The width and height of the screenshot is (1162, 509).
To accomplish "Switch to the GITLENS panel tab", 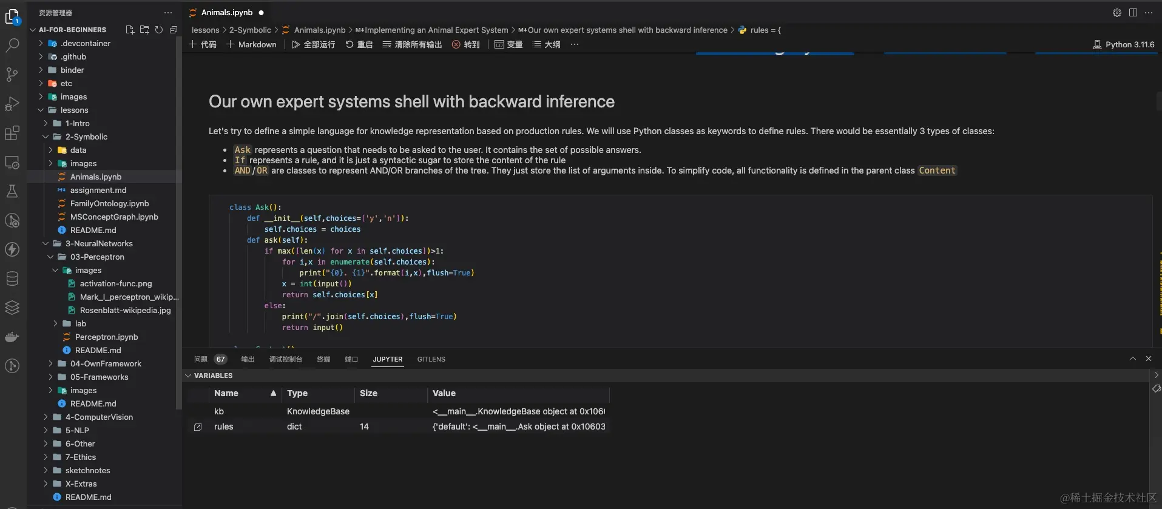I will point(431,359).
